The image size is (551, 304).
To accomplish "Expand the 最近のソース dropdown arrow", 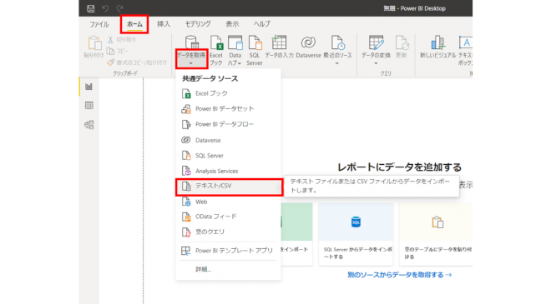I will (337, 63).
